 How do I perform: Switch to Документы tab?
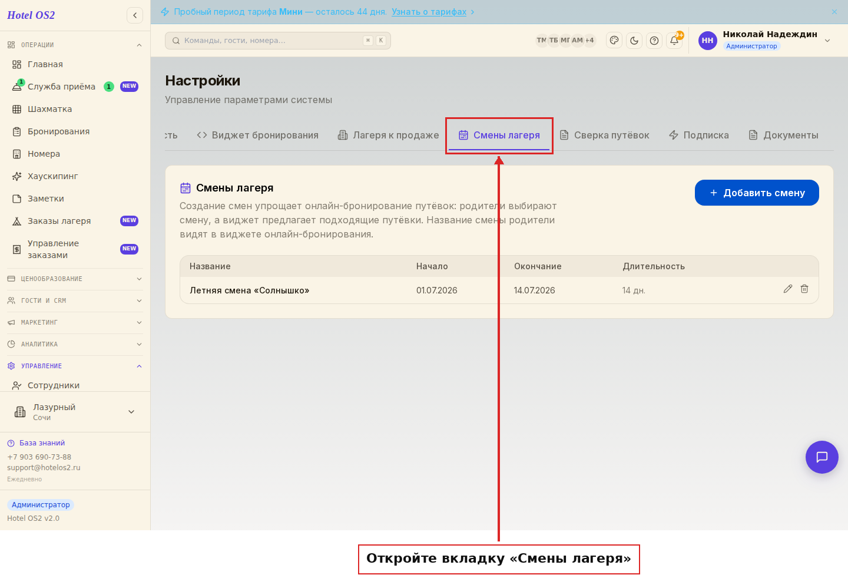[784, 135]
